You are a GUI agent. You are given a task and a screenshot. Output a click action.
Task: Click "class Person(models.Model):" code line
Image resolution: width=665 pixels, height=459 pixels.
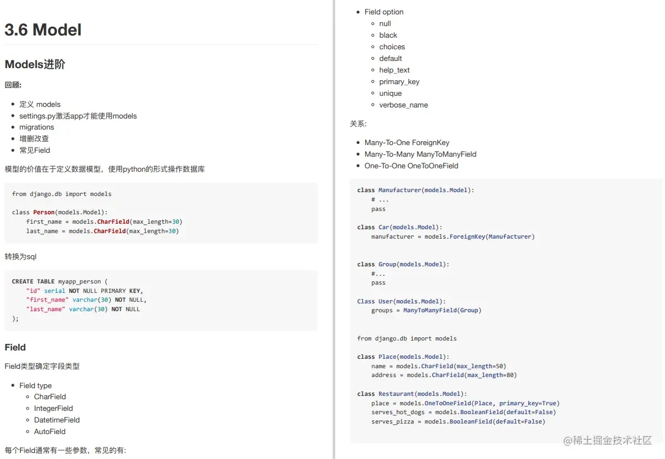click(60, 212)
